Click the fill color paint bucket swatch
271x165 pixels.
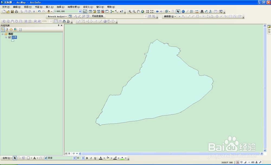coord(108,158)
